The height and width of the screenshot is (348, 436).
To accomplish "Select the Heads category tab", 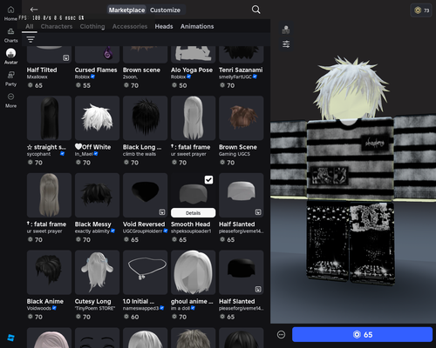I will [x=164, y=26].
